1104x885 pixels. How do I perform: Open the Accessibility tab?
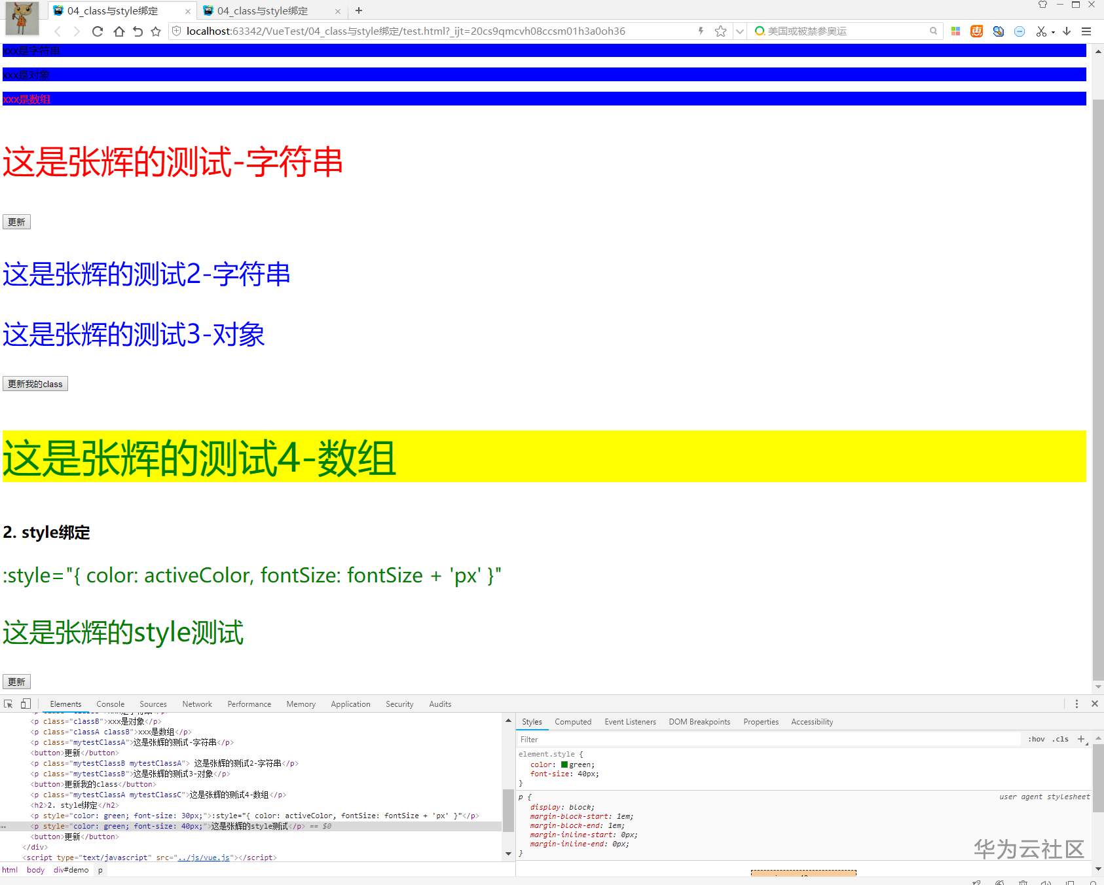pyautogui.click(x=812, y=722)
